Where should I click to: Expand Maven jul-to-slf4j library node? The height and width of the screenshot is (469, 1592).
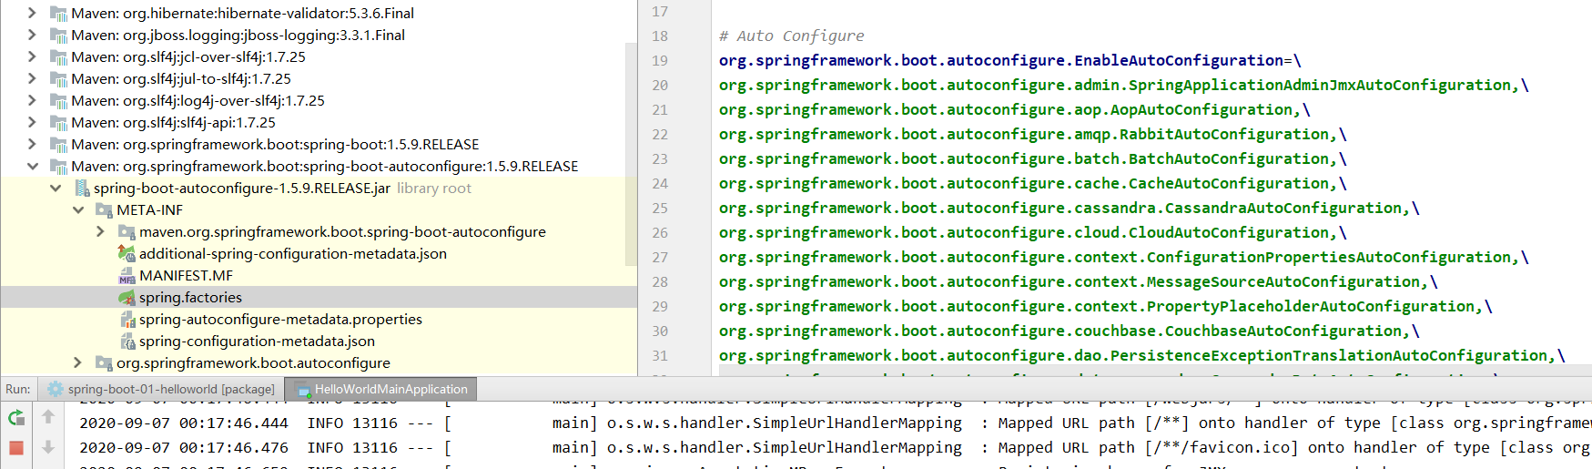tap(32, 78)
